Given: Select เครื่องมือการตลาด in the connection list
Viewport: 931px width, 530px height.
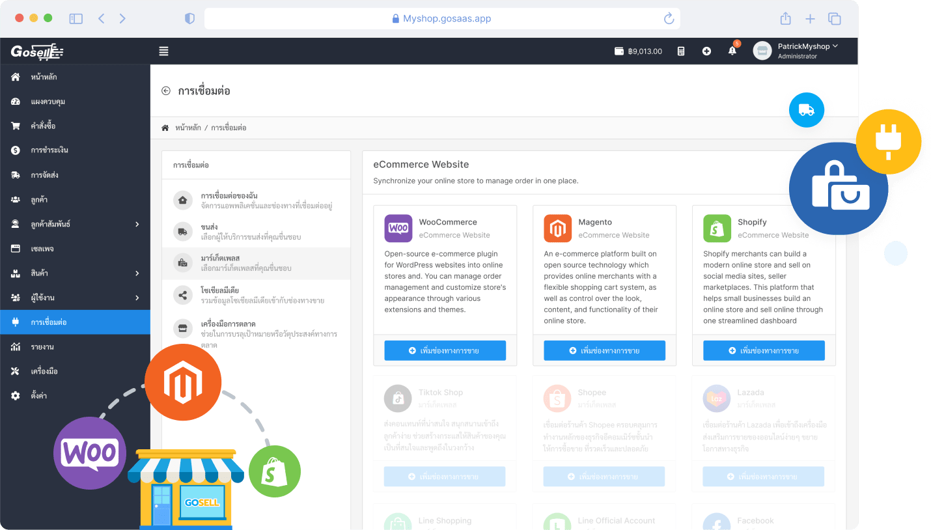Looking at the screenshot, I should (x=256, y=333).
